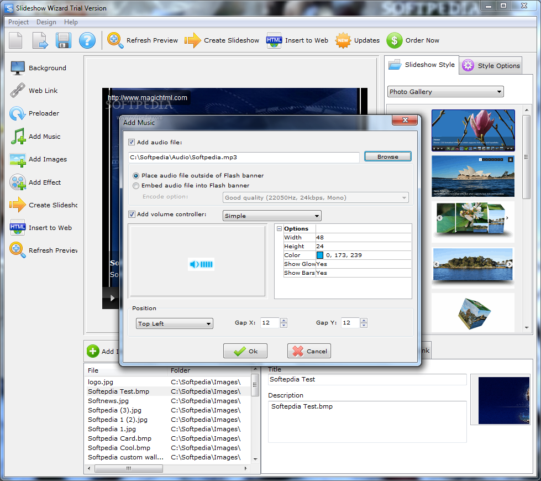541x481 pixels.
Task: Open the Project menu
Action: [18, 22]
